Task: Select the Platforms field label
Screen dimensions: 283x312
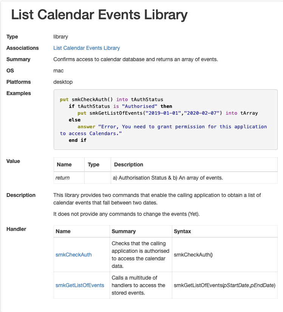Action: click(19, 82)
